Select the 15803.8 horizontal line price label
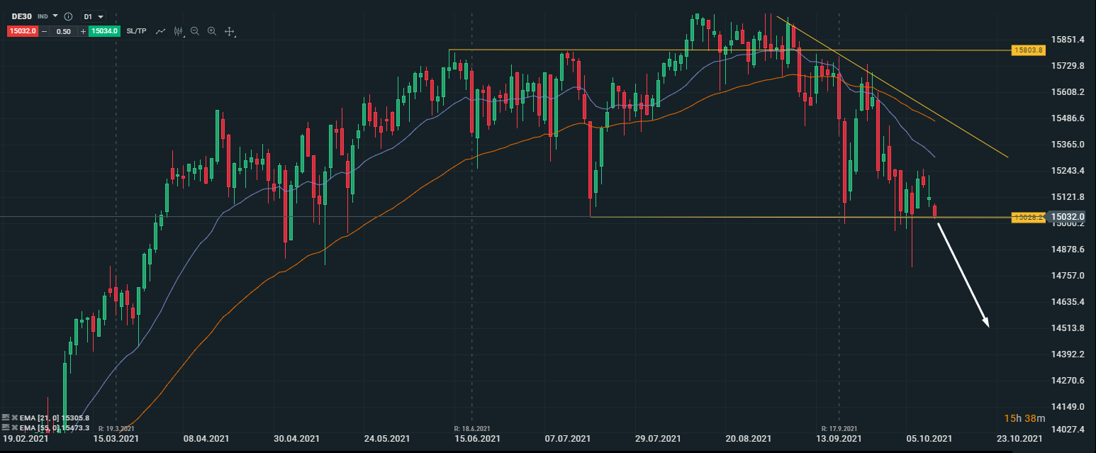Image resolution: width=1096 pixels, height=453 pixels. (1027, 50)
